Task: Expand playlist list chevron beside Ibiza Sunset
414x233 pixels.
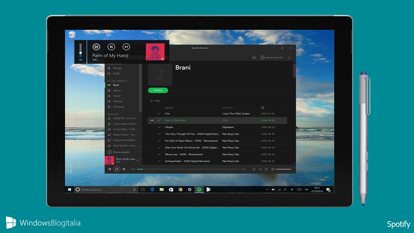Action: click(140, 147)
